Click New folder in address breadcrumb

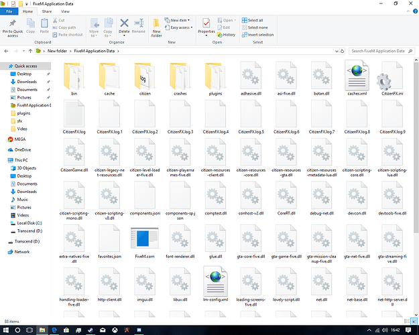pos(57,51)
